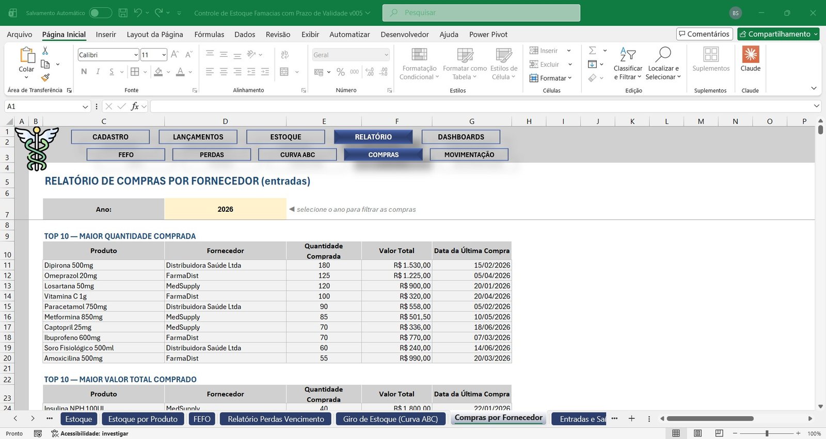Click the CADASTRO navigation button
This screenshot has height=439, width=826.
click(x=110, y=137)
